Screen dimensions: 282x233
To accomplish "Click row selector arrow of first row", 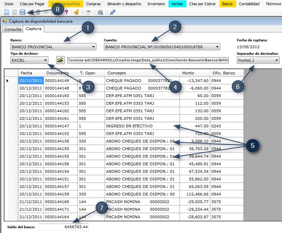I will pyautogui.click(x=11, y=81).
